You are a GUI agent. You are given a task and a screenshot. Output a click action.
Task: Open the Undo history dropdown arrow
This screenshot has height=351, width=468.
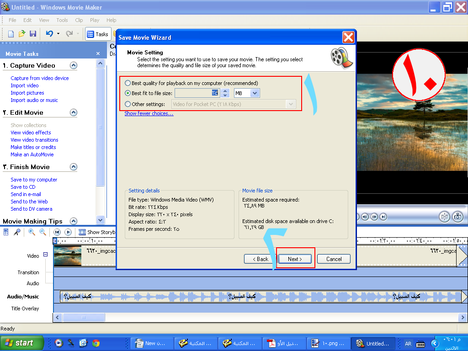58,34
